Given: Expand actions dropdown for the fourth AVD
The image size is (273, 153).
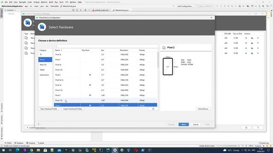Looking at the screenshot, I should 258,53.
